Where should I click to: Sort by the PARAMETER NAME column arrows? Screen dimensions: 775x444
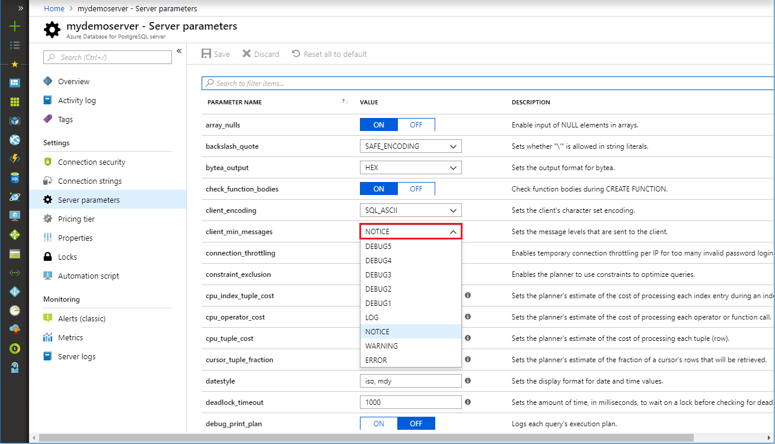tap(345, 102)
